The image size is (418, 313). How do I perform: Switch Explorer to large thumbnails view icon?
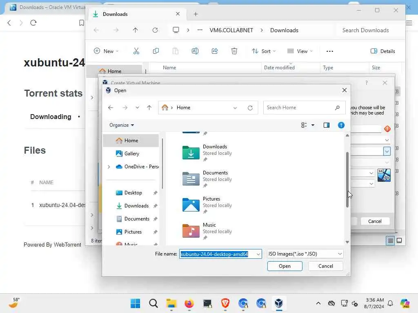click(x=399, y=240)
